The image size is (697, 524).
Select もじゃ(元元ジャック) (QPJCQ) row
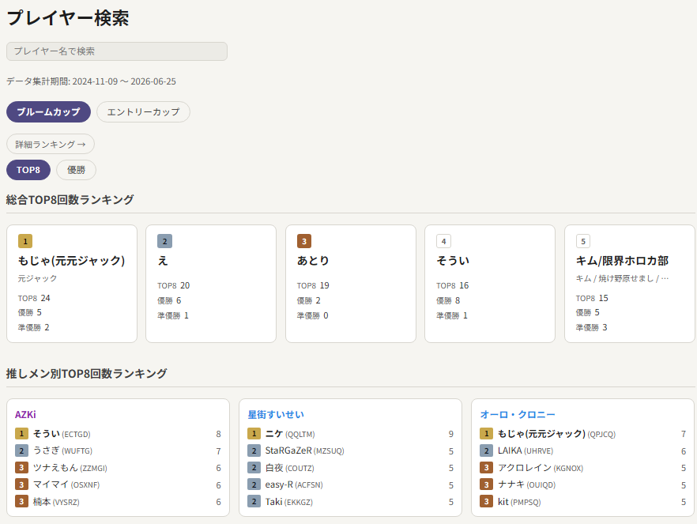coord(582,434)
